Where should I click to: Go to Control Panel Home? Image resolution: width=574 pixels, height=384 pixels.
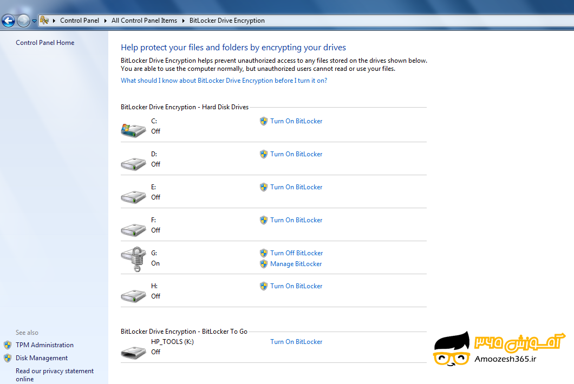click(45, 43)
